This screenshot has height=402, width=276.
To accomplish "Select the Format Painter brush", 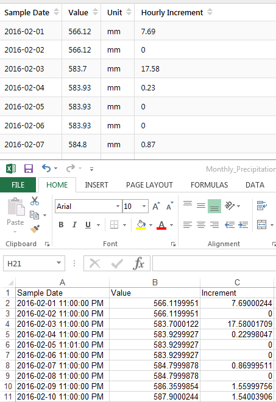I will pyautogui.click(x=35, y=228).
